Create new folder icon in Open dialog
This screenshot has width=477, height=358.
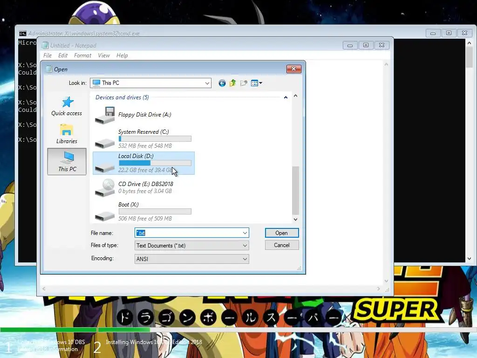(244, 83)
